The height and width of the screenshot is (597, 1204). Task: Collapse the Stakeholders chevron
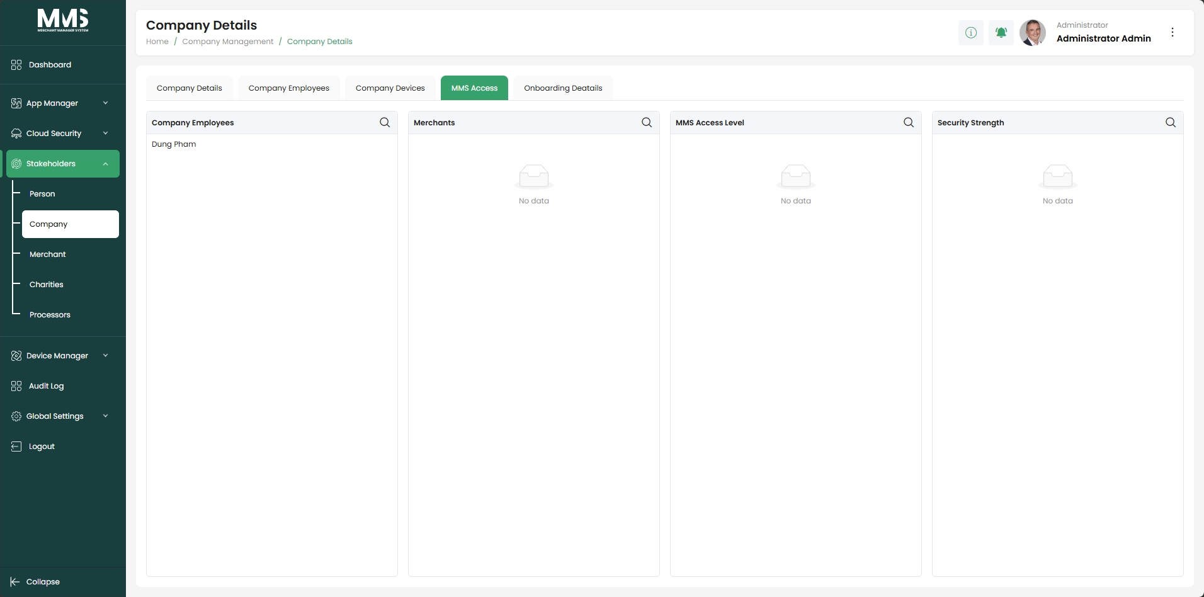[105, 164]
